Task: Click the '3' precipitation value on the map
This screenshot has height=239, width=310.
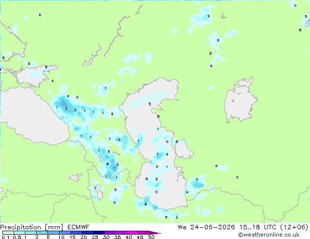Action: coord(66,108)
